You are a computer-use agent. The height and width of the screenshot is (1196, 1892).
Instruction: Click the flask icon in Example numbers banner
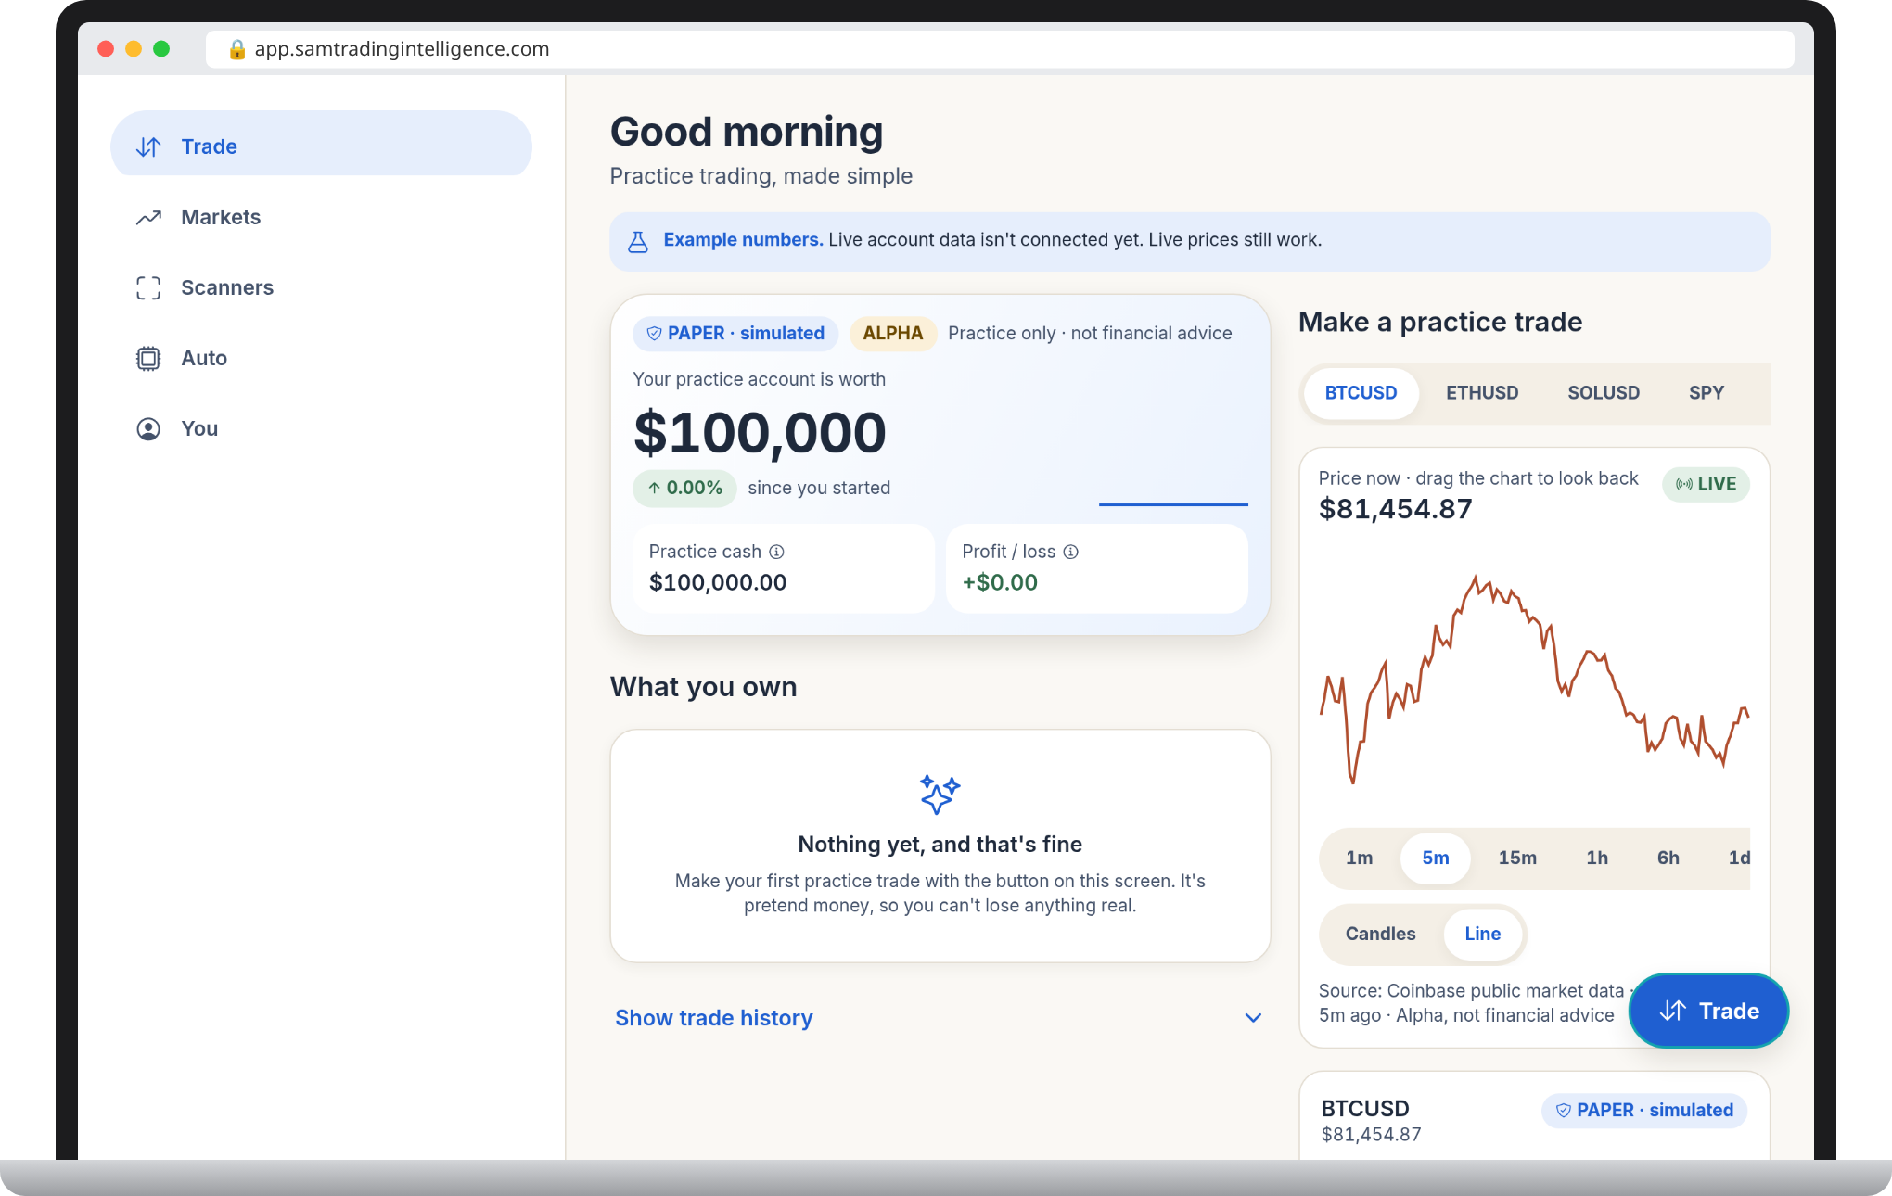[638, 241]
